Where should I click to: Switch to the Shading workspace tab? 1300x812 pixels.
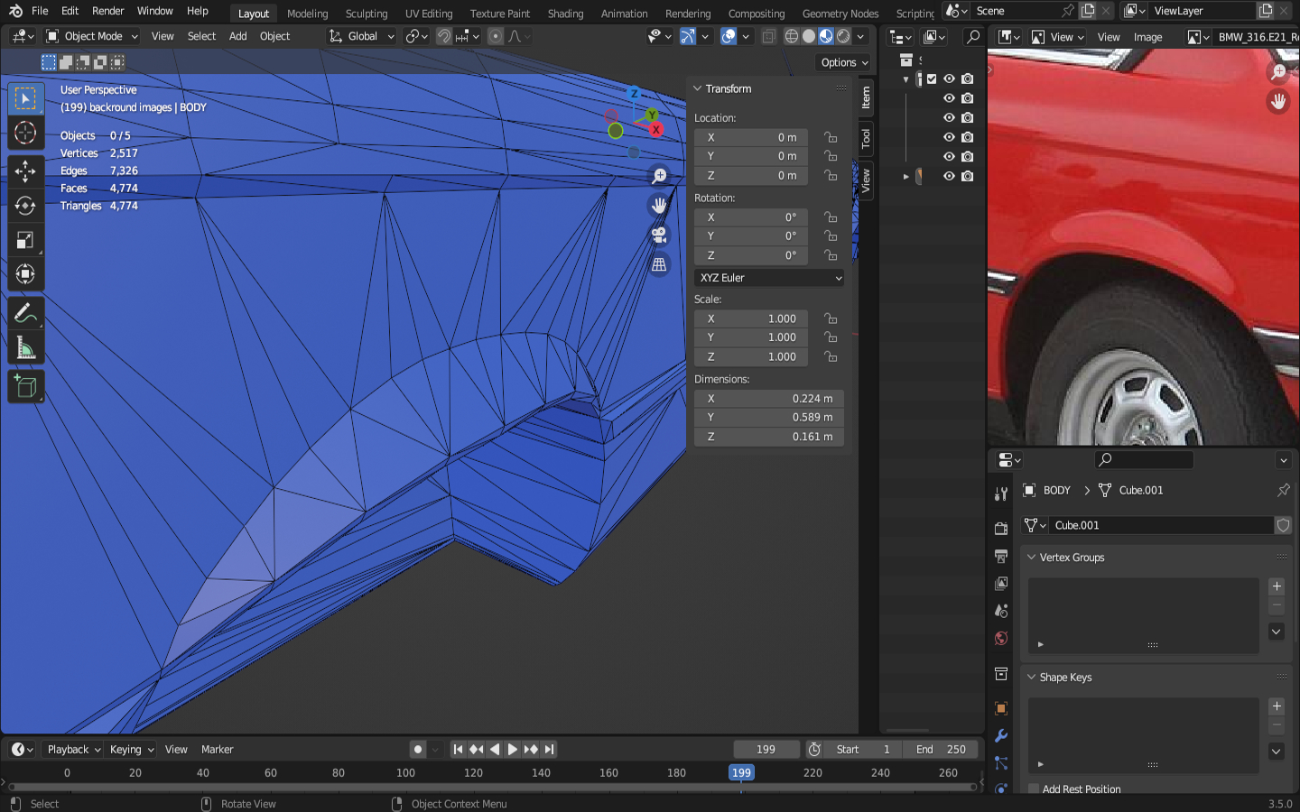(x=565, y=14)
